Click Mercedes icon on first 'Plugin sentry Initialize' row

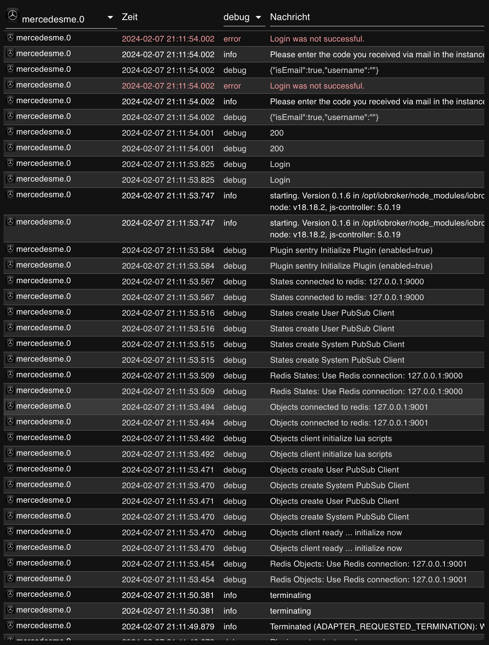[10, 249]
